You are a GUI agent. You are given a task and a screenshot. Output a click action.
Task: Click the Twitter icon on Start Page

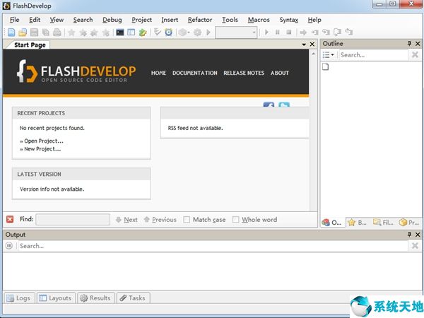284,105
